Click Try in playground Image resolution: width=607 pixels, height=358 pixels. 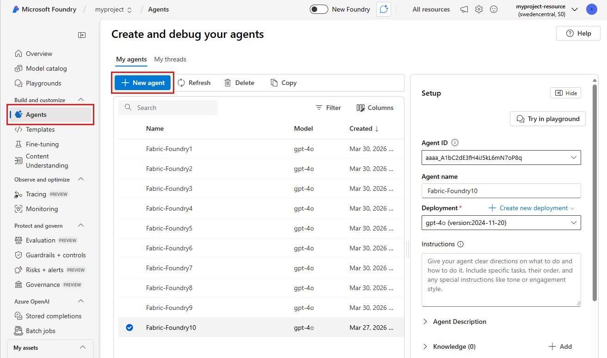(x=548, y=119)
